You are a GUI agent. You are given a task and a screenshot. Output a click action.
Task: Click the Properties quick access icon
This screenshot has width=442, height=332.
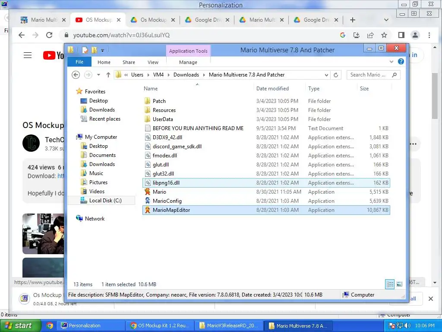coord(85,50)
